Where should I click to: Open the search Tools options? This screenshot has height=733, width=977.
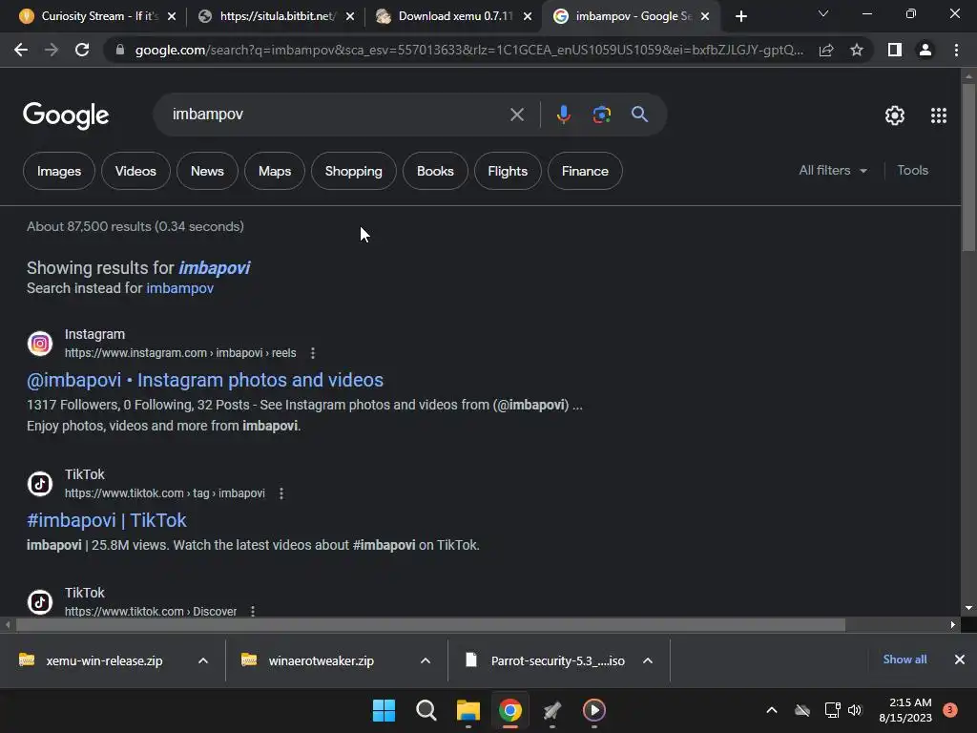pyautogui.click(x=913, y=170)
